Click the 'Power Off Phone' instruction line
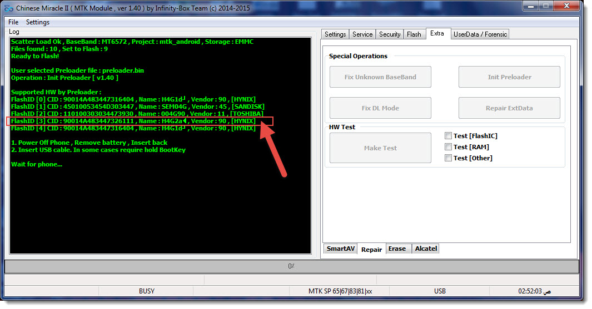Screen dimensions: 592x309 click(x=89, y=143)
